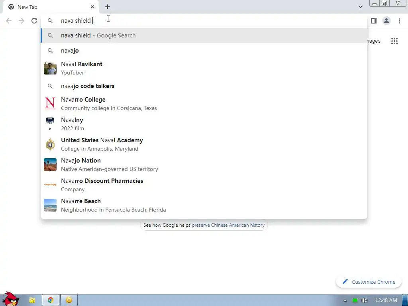
Task: Expand the tab search chevron
Action: (360, 7)
